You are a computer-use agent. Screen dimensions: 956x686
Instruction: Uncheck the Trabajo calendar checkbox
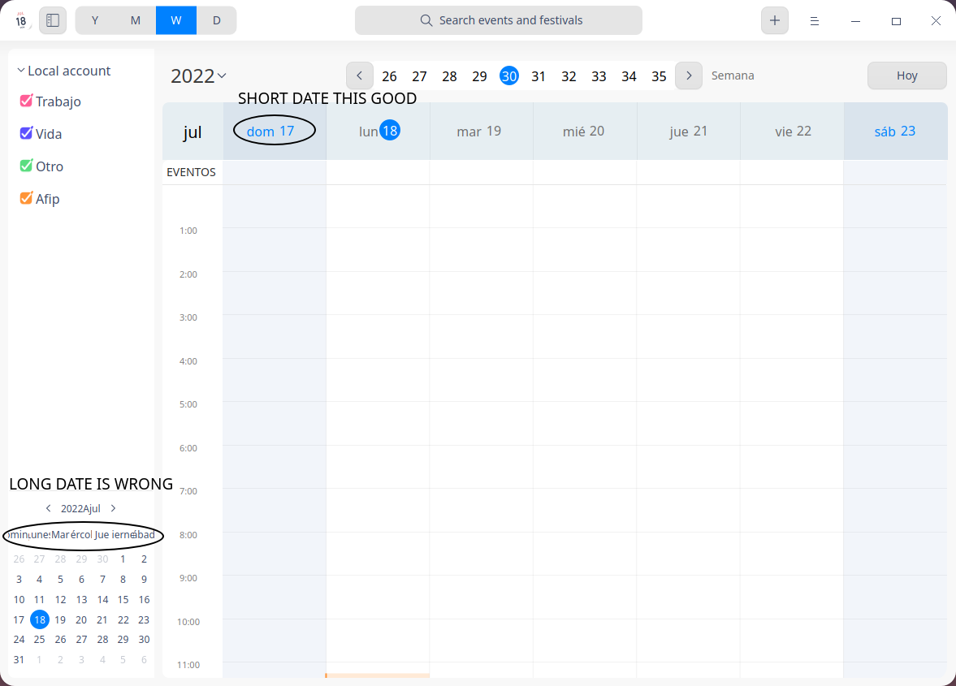[x=26, y=101]
